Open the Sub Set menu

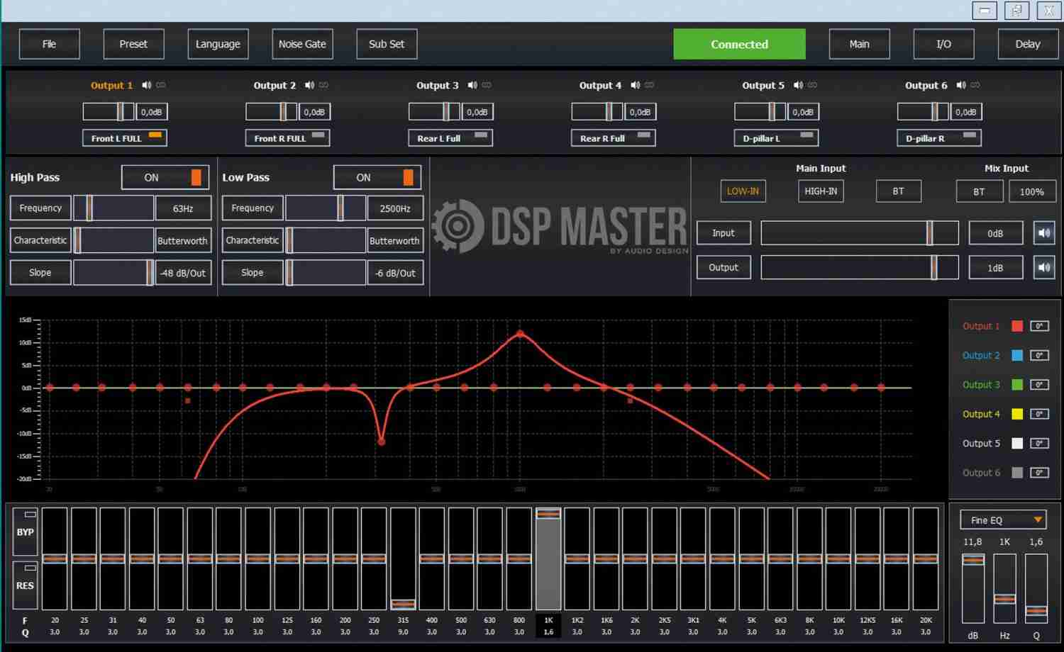click(x=387, y=44)
